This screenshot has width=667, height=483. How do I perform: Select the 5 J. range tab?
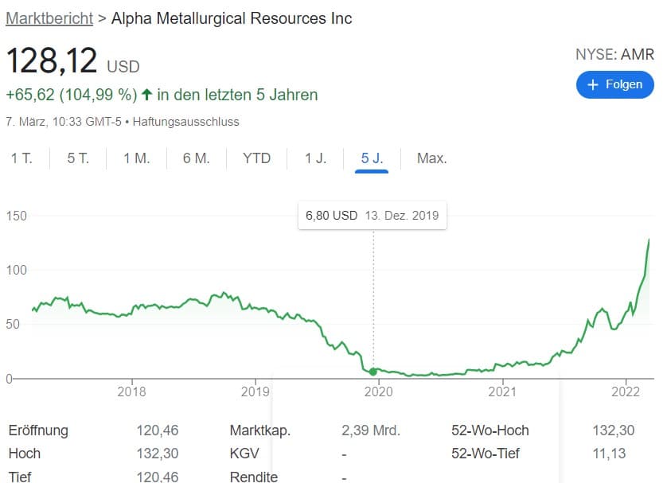pos(372,159)
